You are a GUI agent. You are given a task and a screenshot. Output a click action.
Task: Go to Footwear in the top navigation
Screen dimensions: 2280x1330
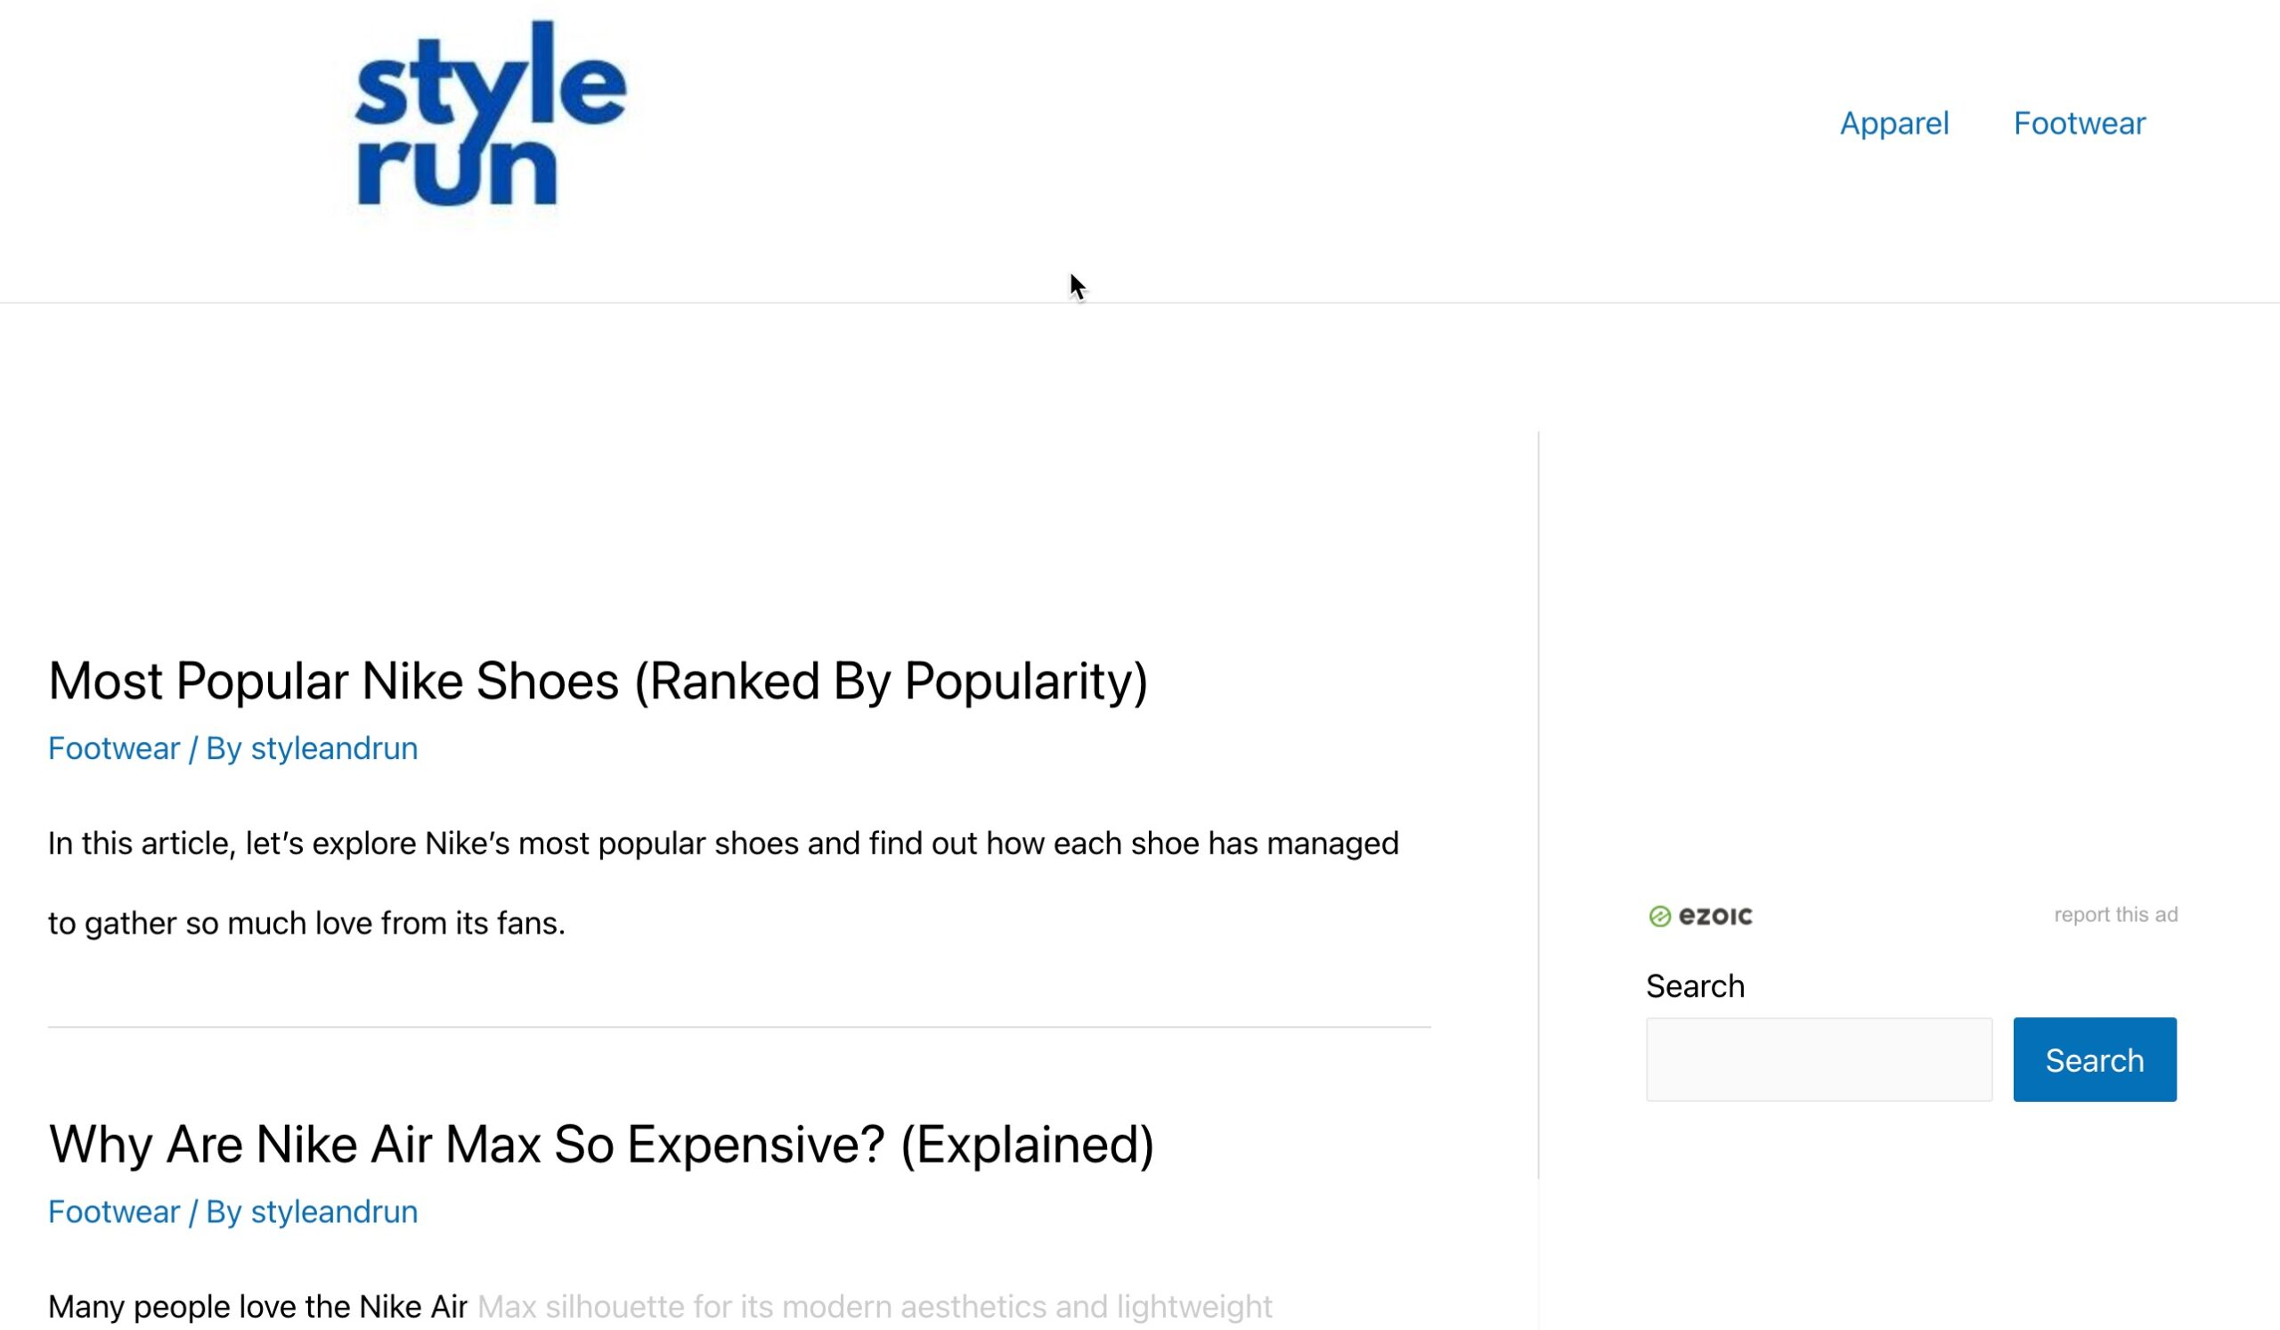coord(2078,123)
